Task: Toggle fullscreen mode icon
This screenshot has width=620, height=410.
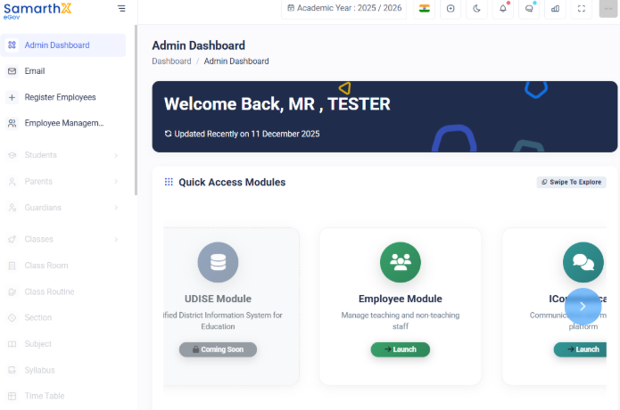Action: (x=582, y=8)
